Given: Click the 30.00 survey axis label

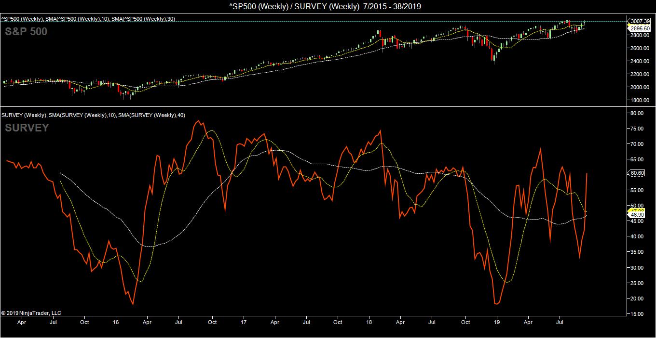Looking at the screenshot, I should (x=637, y=268).
